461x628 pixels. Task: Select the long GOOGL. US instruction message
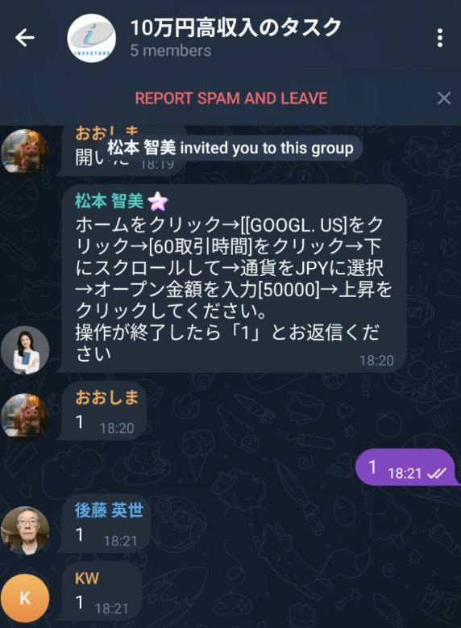(233, 278)
